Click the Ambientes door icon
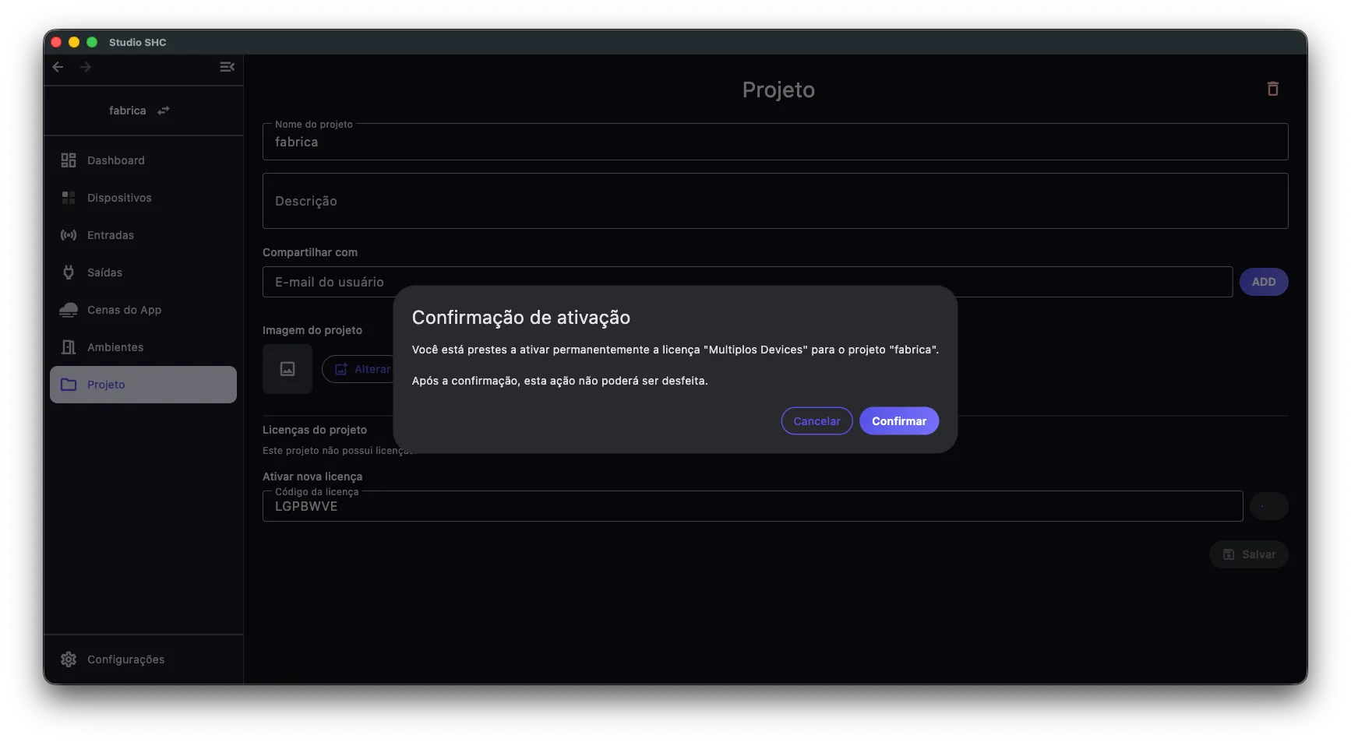This screenshot has width=1351, height=742. 69,347
